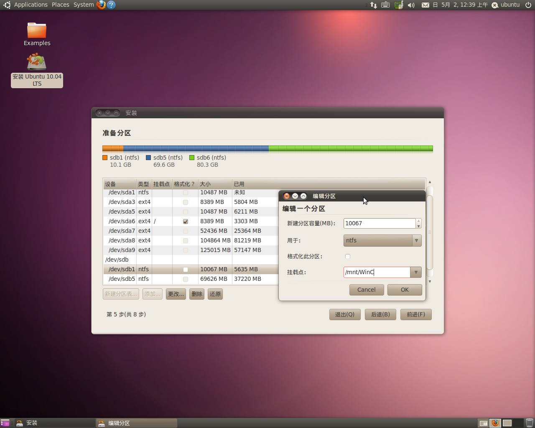Click the power shutdown icon

tap(528, 5)
